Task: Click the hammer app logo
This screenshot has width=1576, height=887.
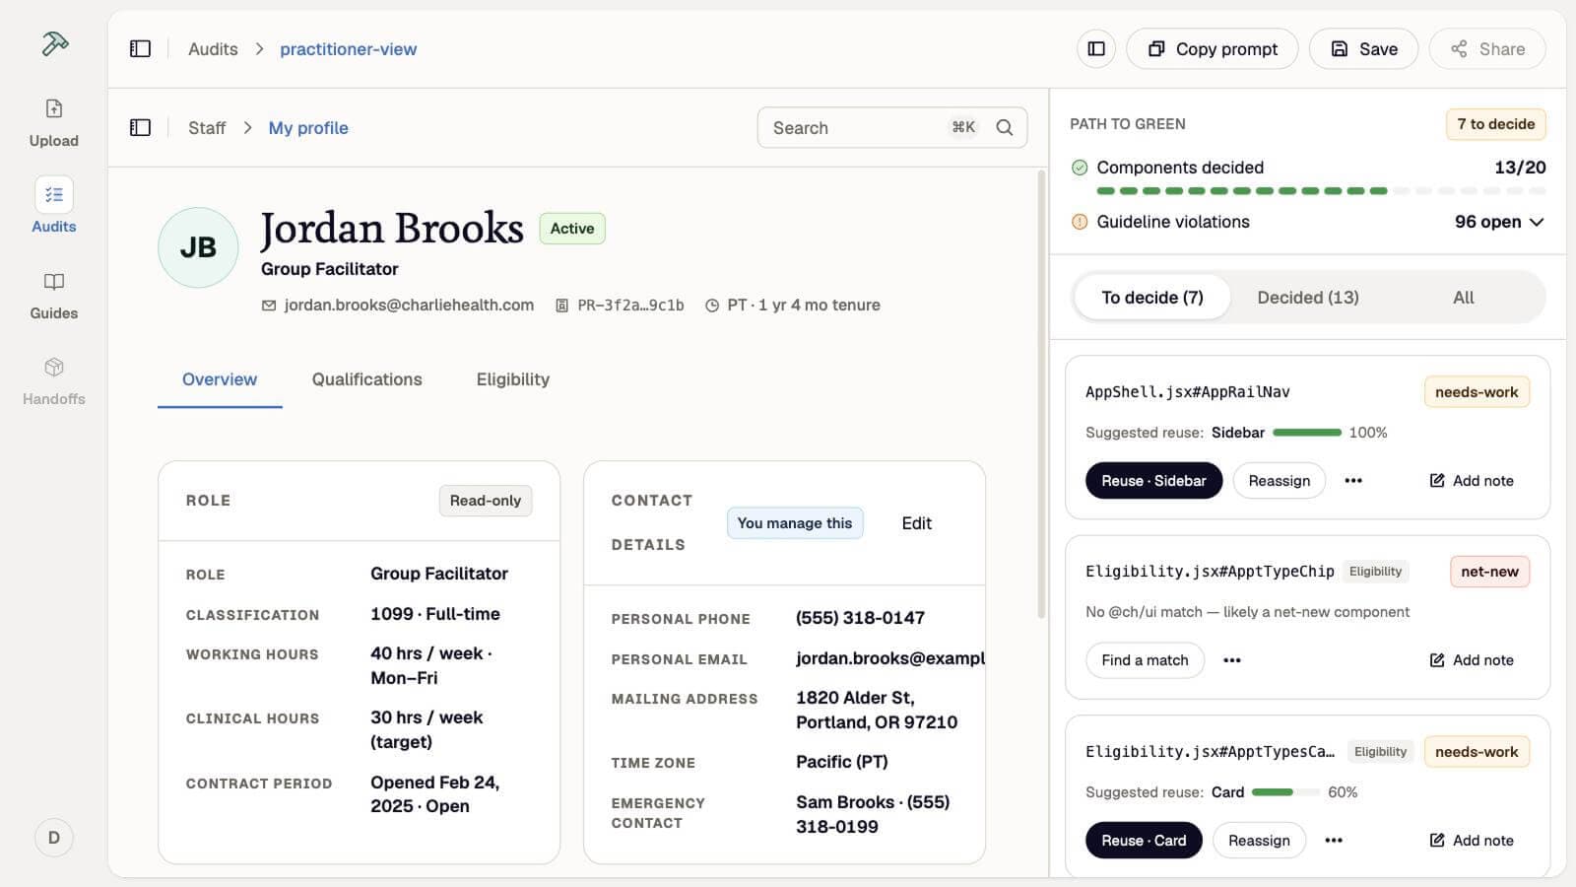Action: [54, 43]
